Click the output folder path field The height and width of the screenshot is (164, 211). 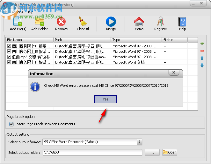[x=92, y=153]
